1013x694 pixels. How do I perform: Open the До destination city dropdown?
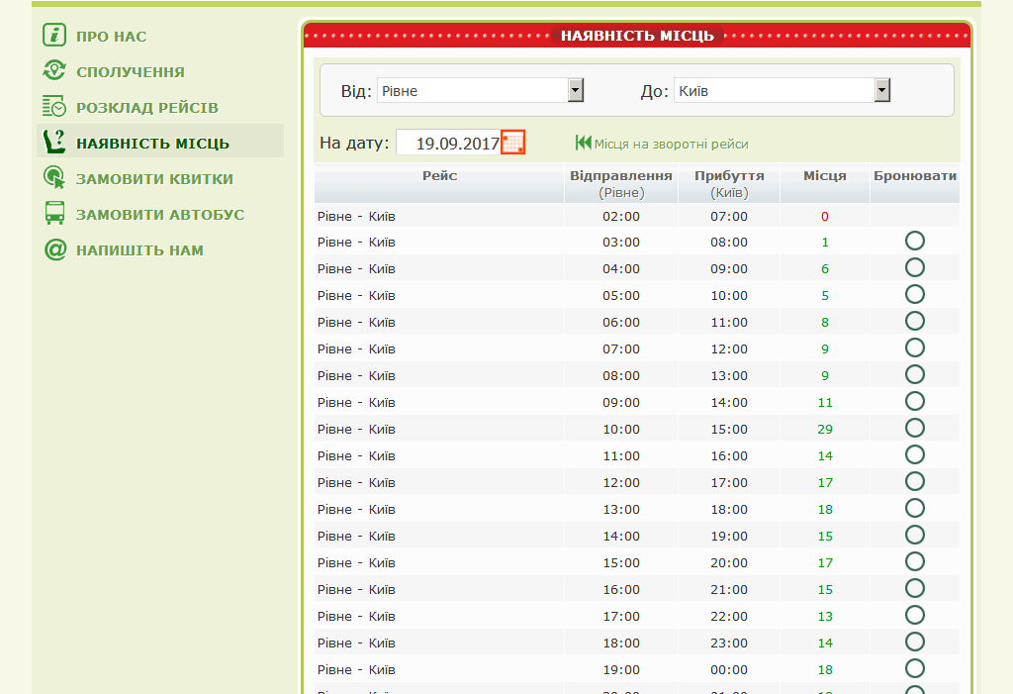click(782, 90)
